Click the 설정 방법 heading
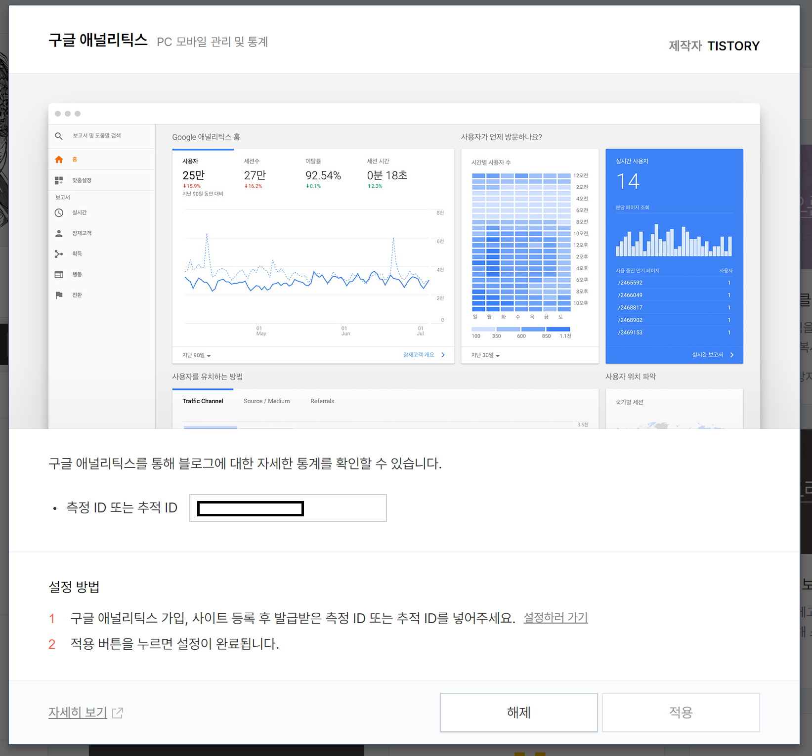Viewport: 812px width, 756px height. pyautogui.click(x=74, y=587)
